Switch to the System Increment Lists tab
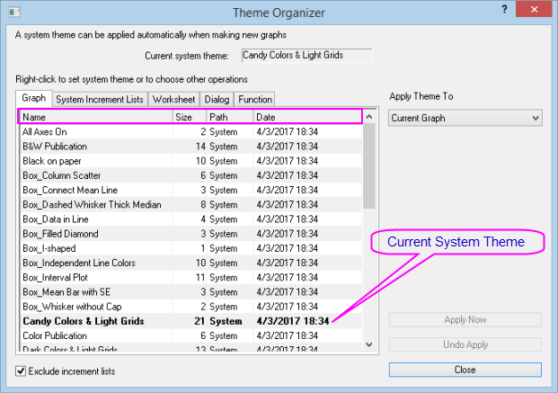The width and height of the screenshot is (558, 393). click(x=92, y=99)
